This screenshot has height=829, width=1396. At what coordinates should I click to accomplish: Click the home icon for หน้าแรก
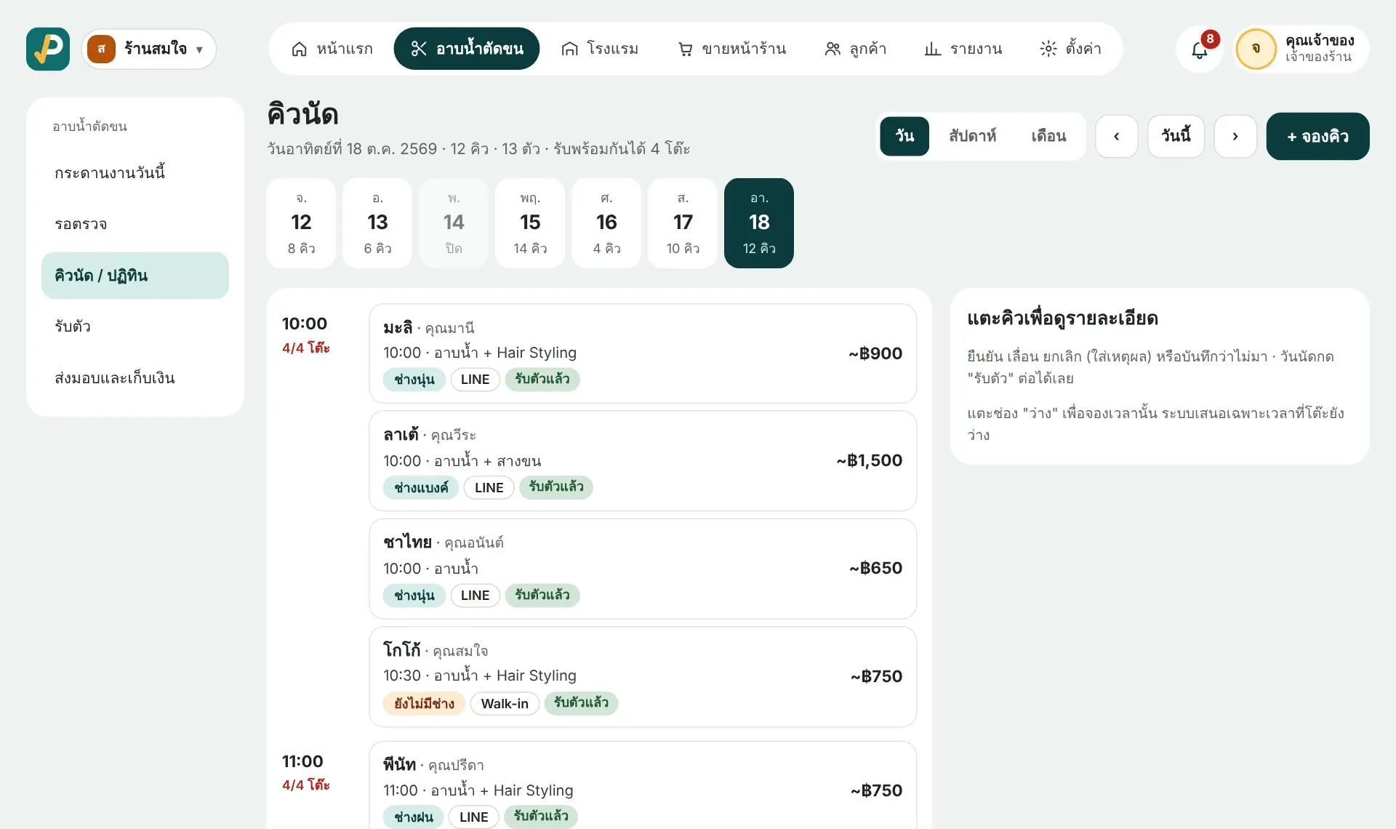[299, 49]
